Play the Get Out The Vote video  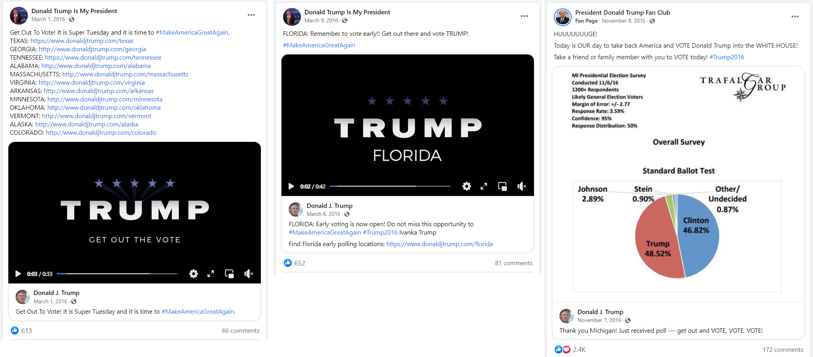pyautogui.click(x=18, y=274)
